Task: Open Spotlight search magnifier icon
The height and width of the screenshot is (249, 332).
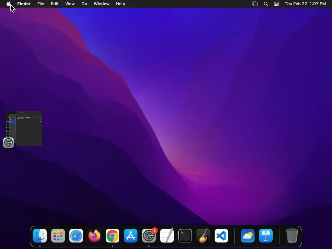Action: tap(266, 4)
